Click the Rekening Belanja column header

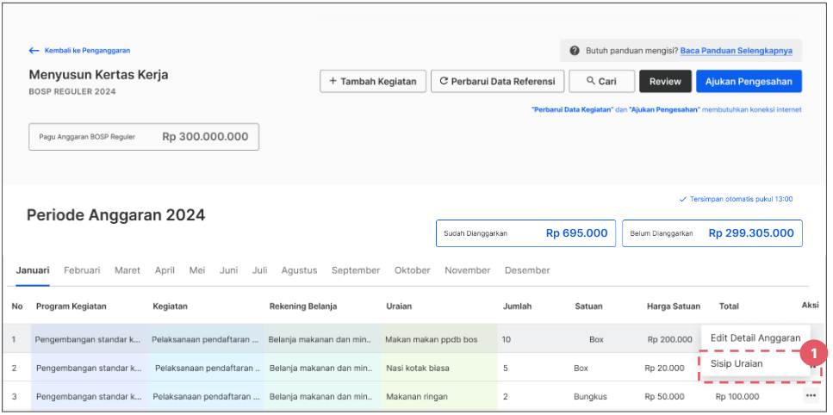tap(303, 307)
